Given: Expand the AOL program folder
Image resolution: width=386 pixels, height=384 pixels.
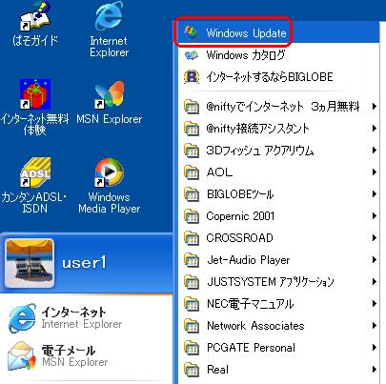Looking at the screenshot, I should [279, 172].
